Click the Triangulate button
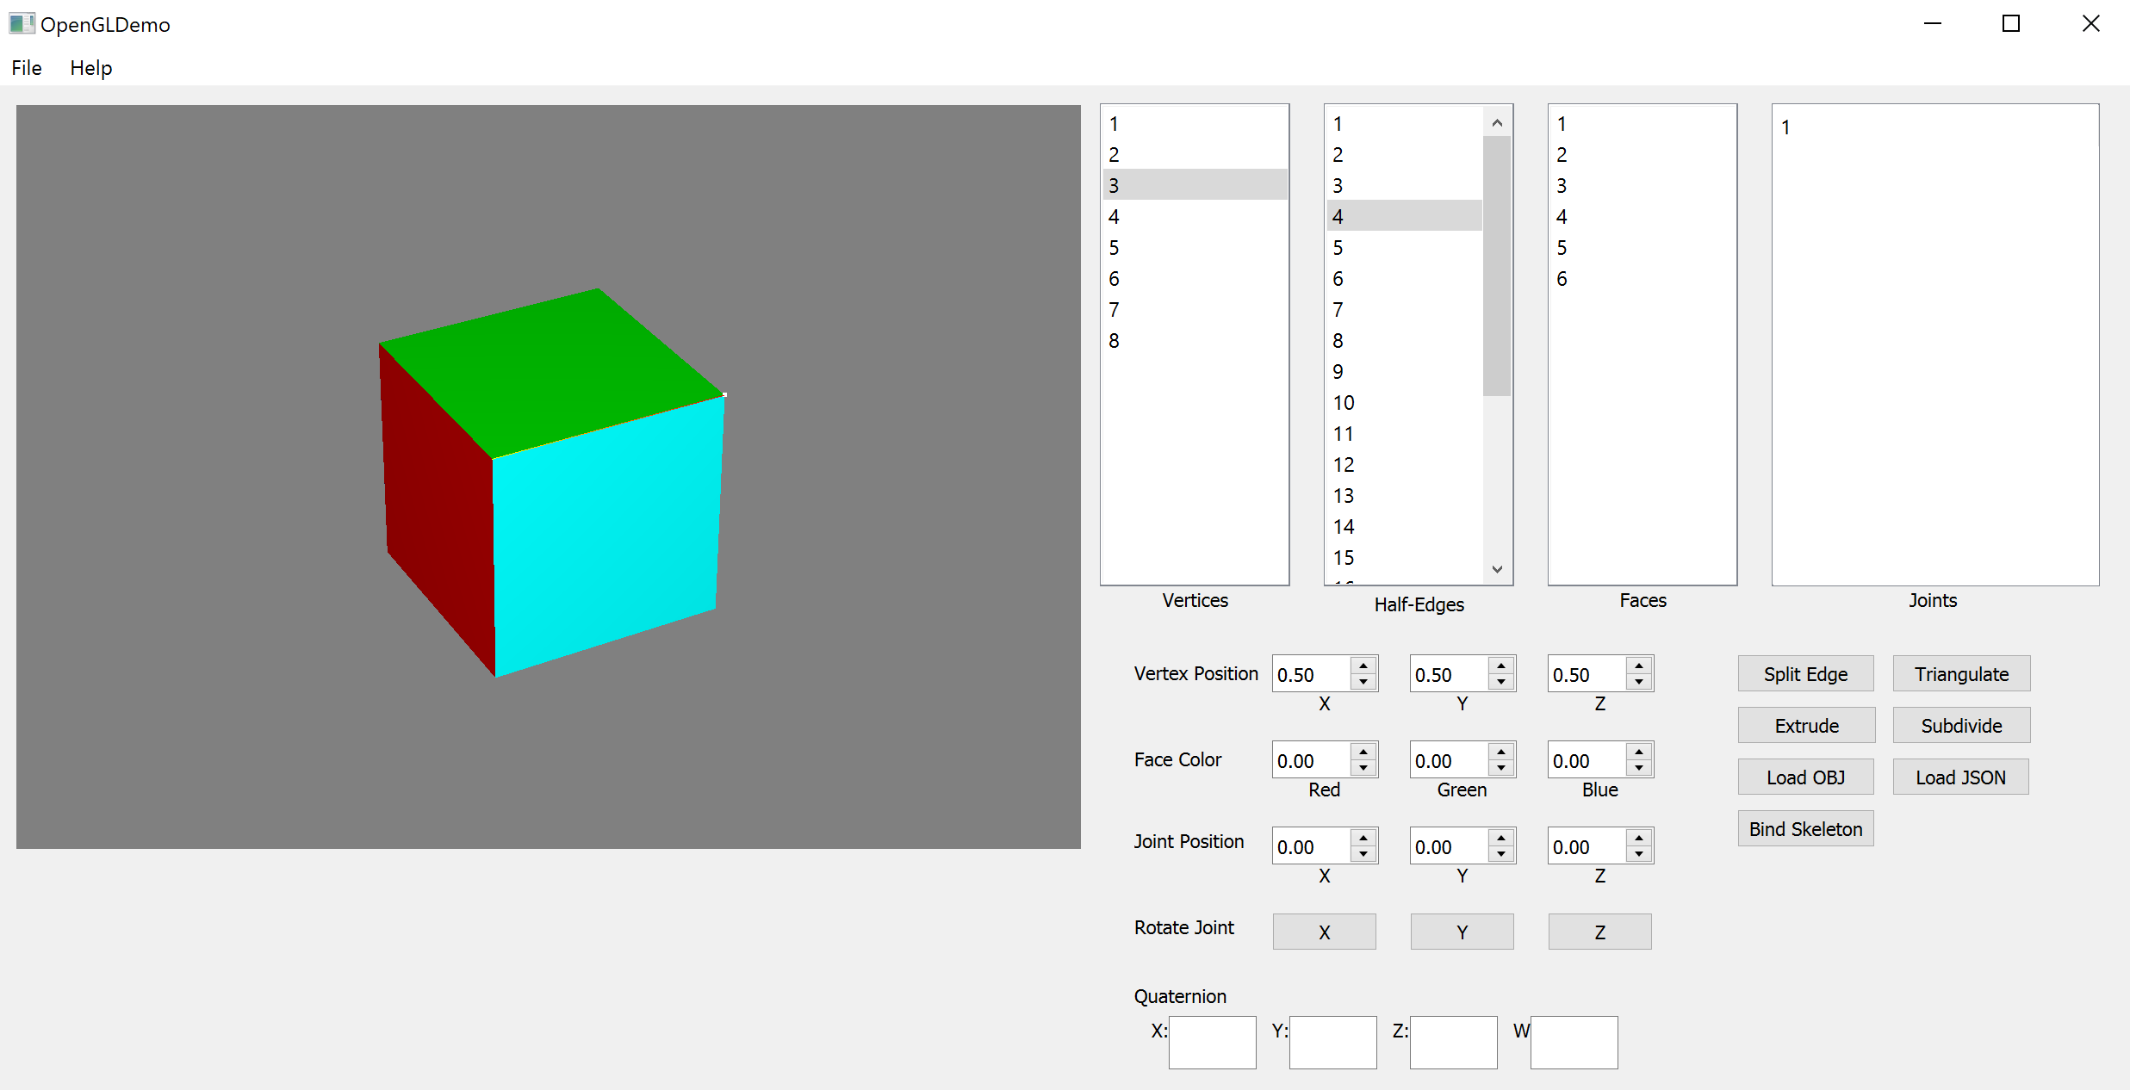This screenshot has height=1090, width=2130. pyautogui.click(x=1960, y=674)
